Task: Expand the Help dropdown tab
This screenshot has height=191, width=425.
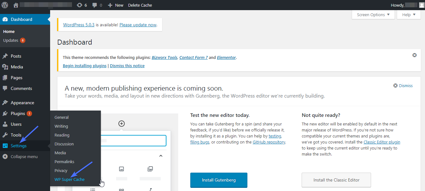Action: 409,15
